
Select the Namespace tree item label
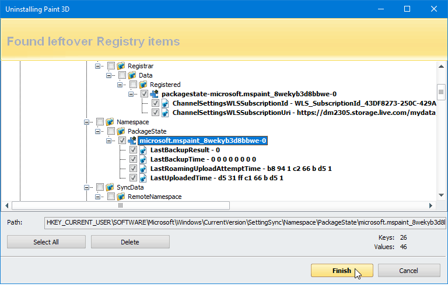point(133,122)
